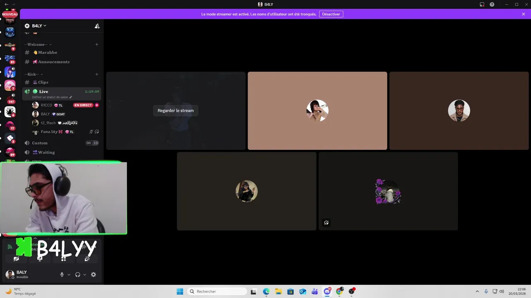Screen dimensions: 531x298
Task: Open the Annoucements channel
Action: (x=62, y=62)
